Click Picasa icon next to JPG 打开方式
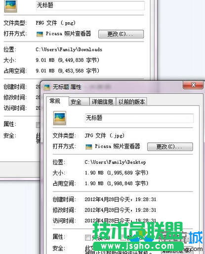 (89, 147)
